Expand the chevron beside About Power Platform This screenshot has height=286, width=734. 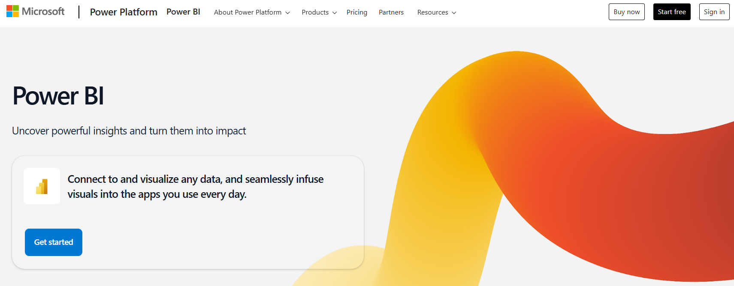click(x=288, y=13)
